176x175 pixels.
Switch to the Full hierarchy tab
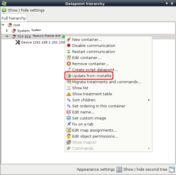pyautogui.click(x=14, y=18)
